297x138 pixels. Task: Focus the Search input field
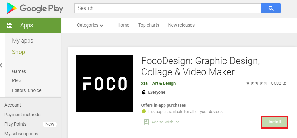tap(168, 8)
